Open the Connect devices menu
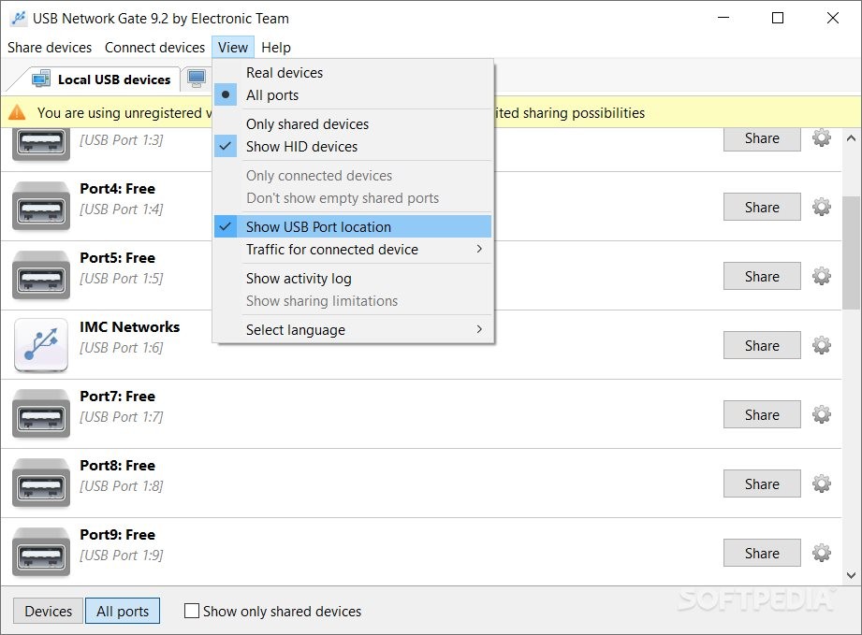Image resolution: width=862 pixels, height=635 pixels. coord(154,48)
